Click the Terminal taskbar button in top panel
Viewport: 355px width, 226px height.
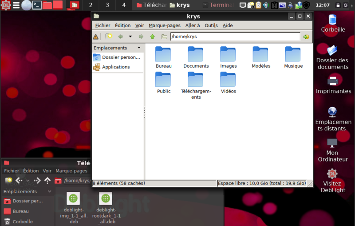[217, 5]
